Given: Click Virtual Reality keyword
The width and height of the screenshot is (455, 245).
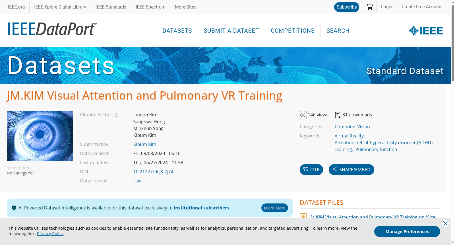Looking at the screenshot, I should coord(349,136).
